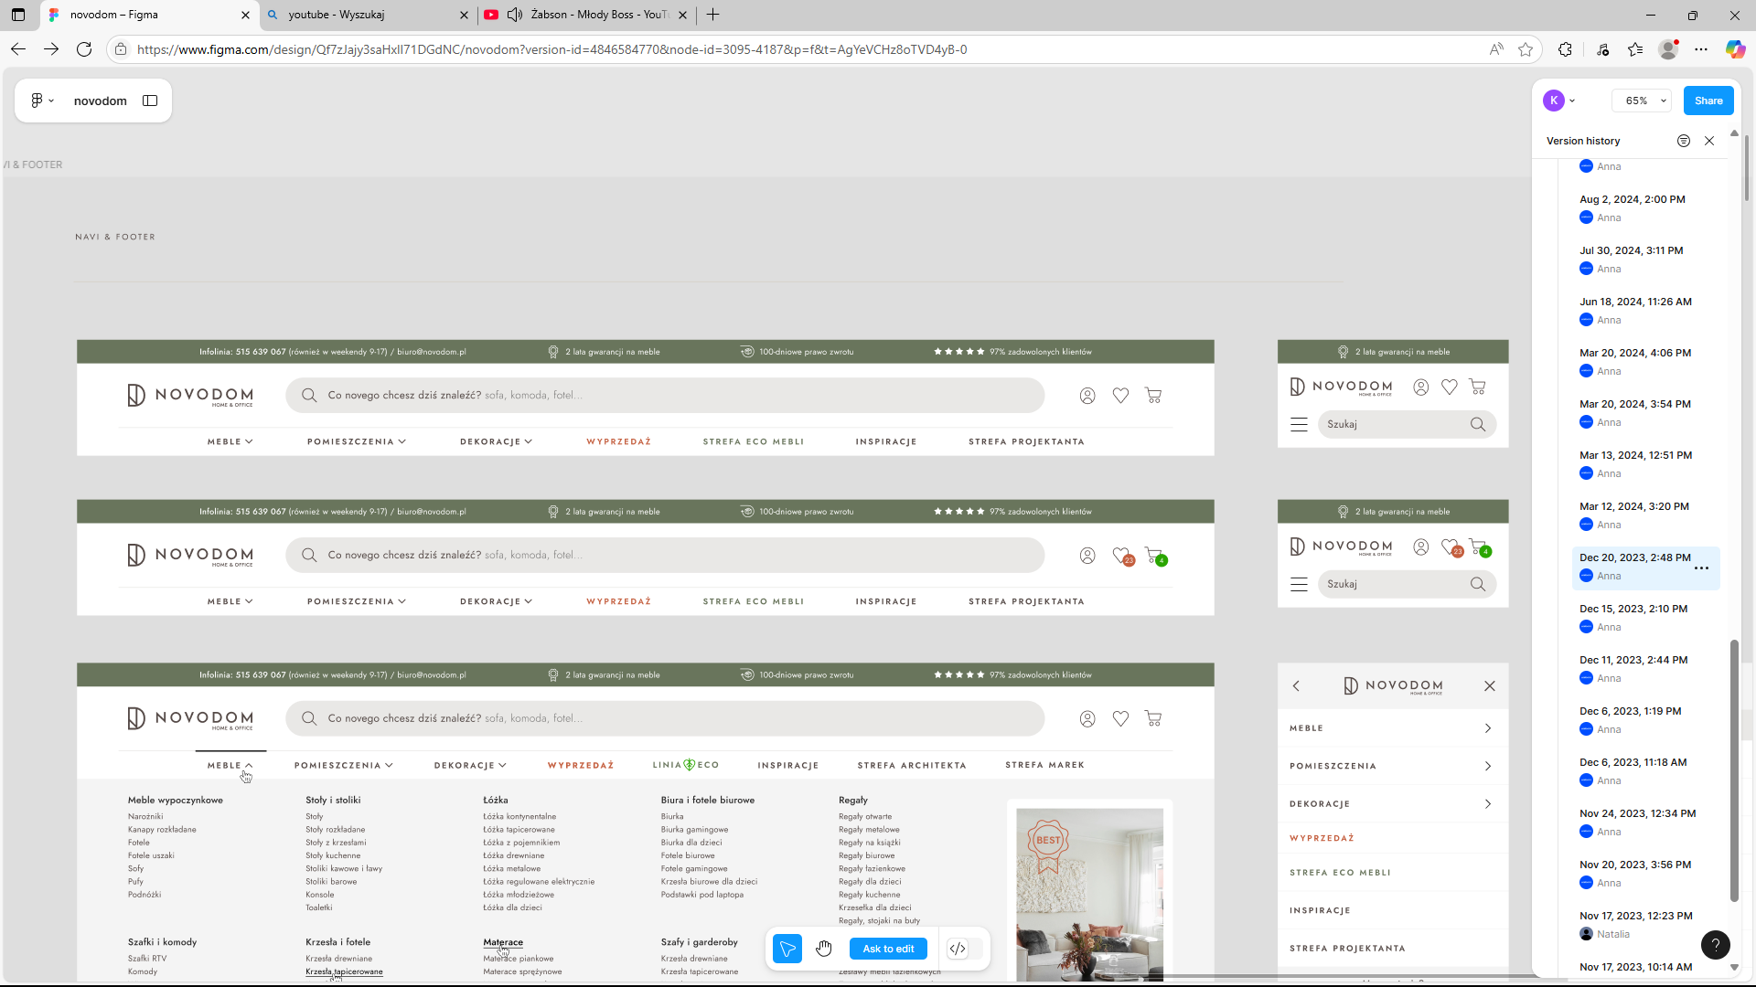Expand the user avatar K dropdown
This screenshot has width=1756, height=987.
(x=1559, y=101)
